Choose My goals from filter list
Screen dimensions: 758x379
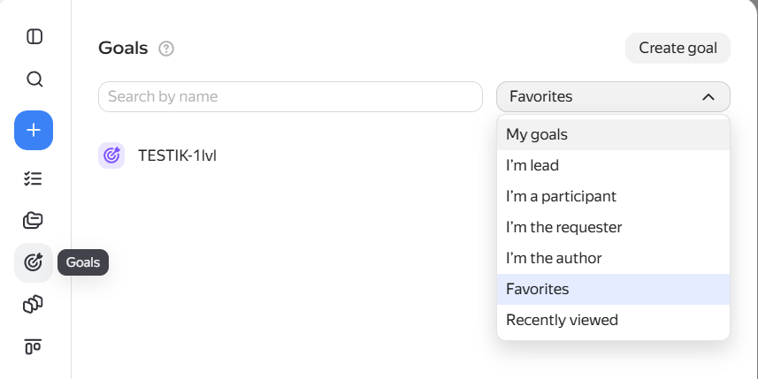click(x=613, y=134)
